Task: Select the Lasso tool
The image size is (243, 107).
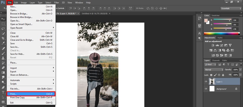Action: point(3,29)
